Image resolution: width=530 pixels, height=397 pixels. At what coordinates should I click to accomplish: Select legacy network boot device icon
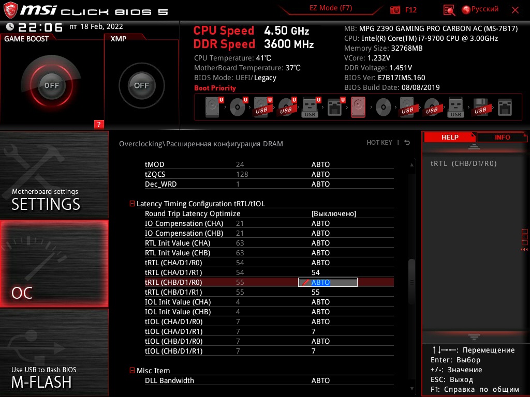[x=505, y=108]
